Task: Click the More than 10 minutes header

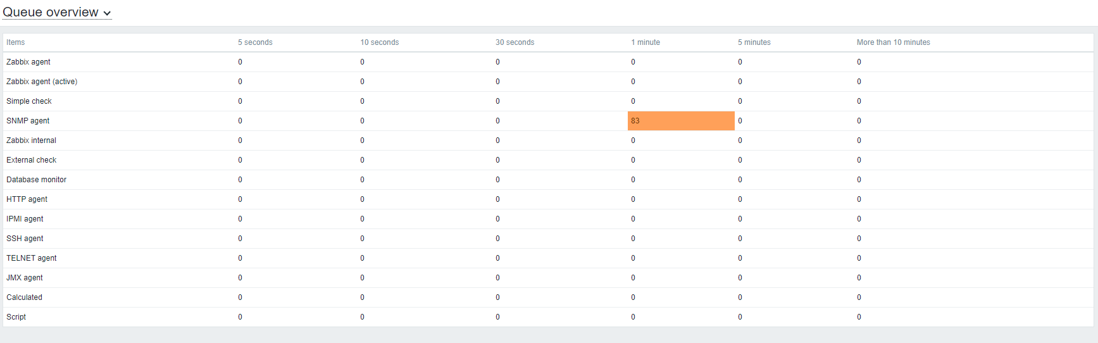Action: (893, 42)
